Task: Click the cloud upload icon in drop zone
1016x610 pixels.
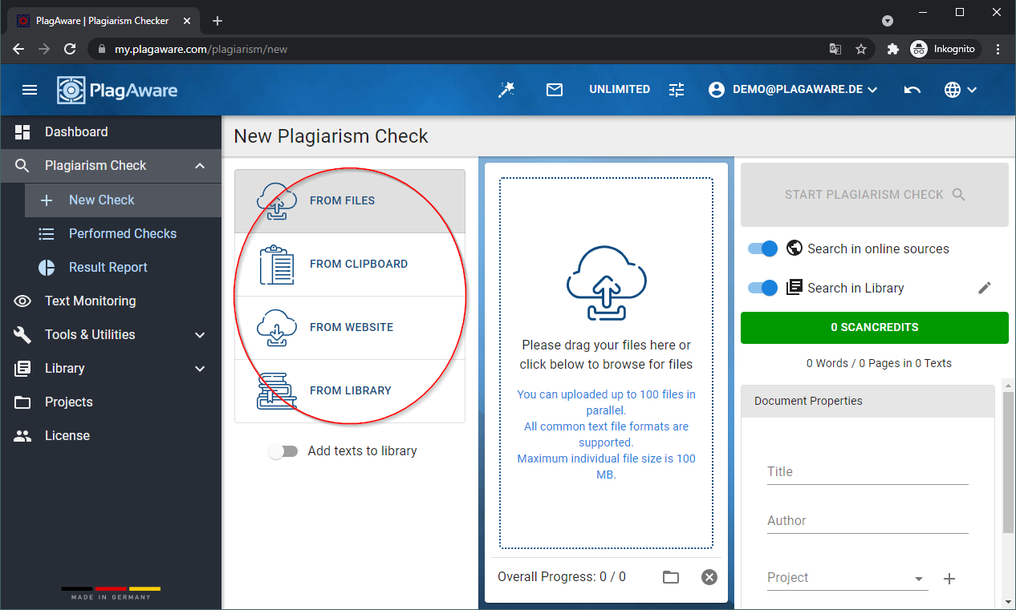Action: click(606, 283)
